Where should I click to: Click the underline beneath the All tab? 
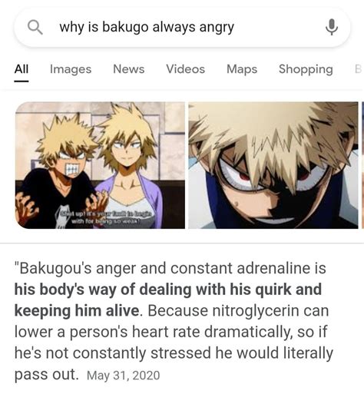click(x=22, y=81)
